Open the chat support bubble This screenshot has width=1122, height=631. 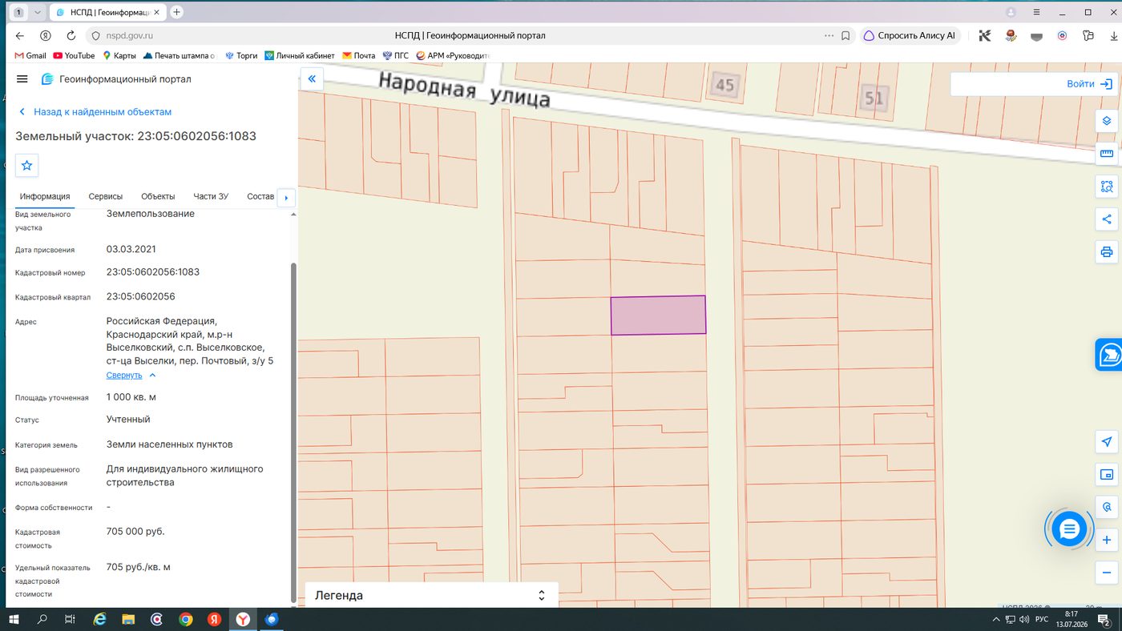point(1069,529)
